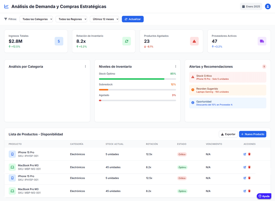Click the Óptimo badge in the first MacBook row
The width and height of the screenshot is (275, 201).
click(x=182, y=167)
